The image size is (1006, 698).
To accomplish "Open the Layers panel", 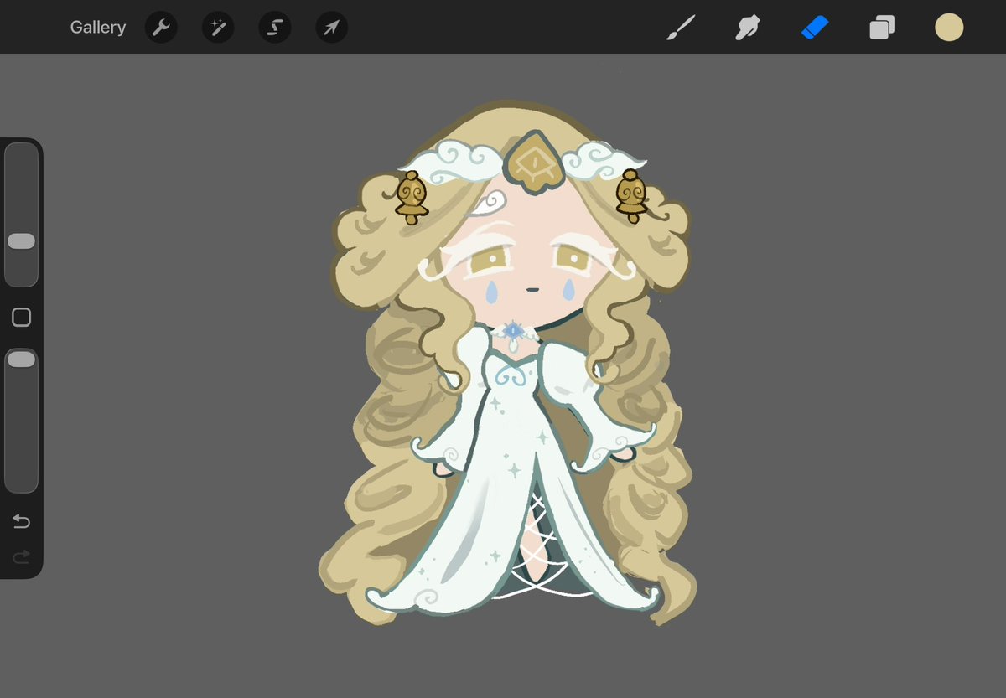I will pos(882,28).
